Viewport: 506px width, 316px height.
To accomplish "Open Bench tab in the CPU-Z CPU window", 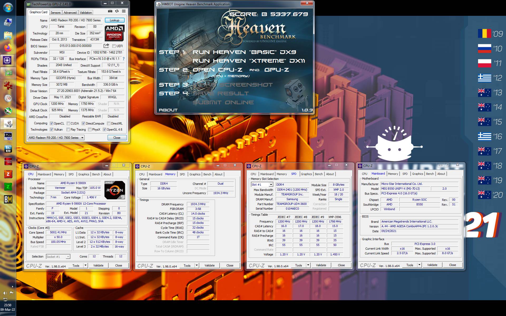I will [x=96, y=174].
